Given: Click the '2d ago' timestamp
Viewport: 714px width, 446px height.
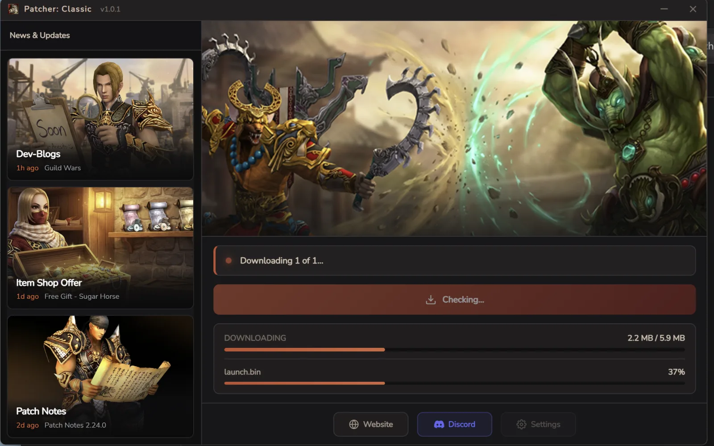Looking at the screenshot, I should [27, 425].
